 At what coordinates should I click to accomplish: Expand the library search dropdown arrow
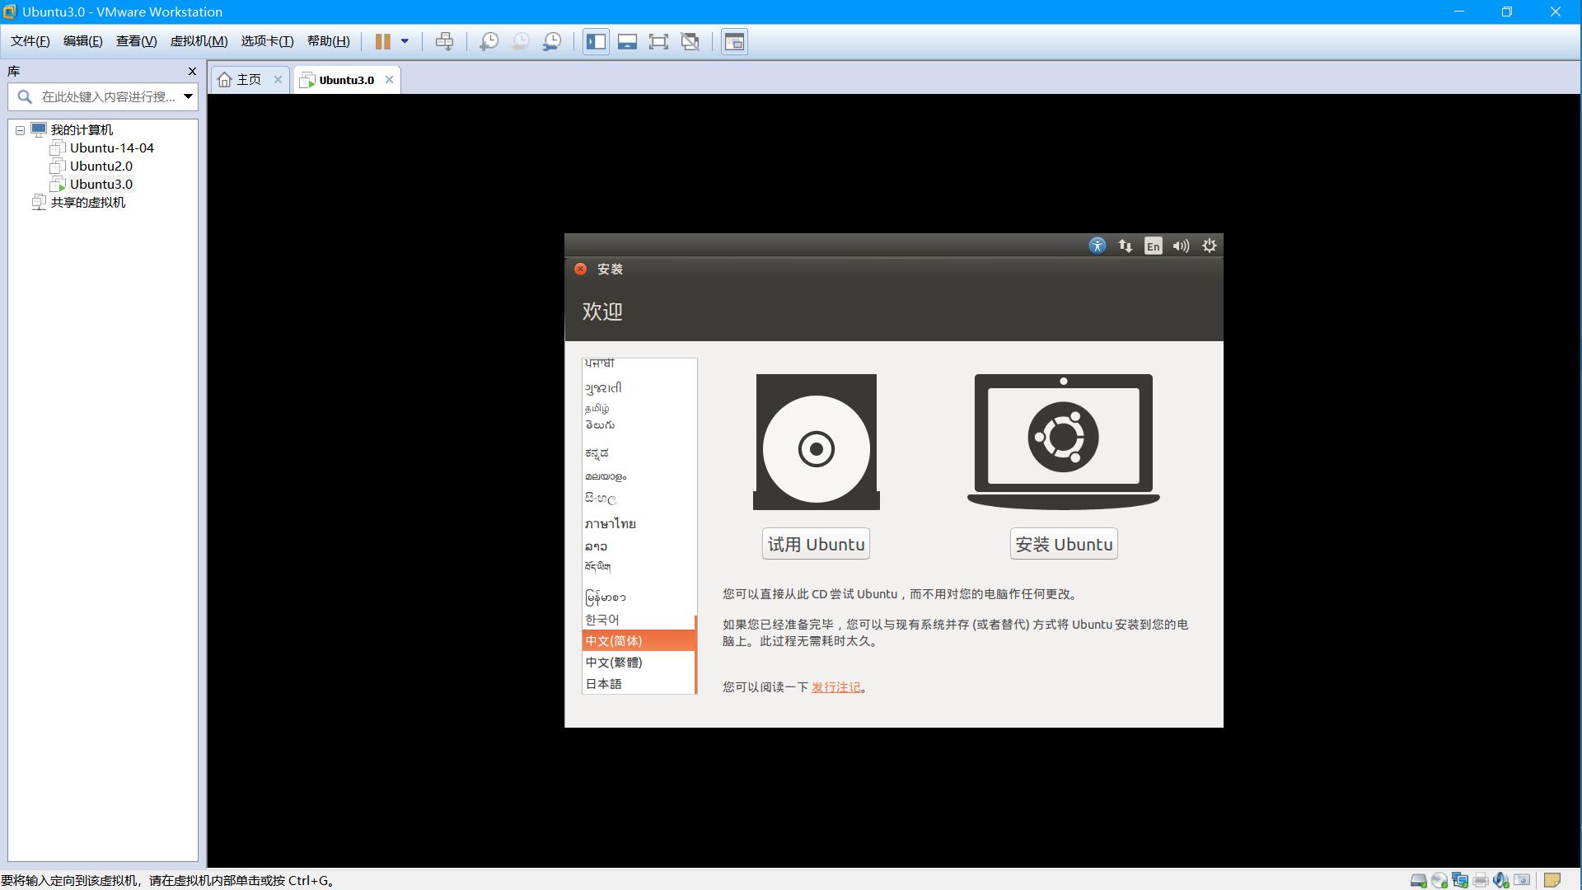188,96
